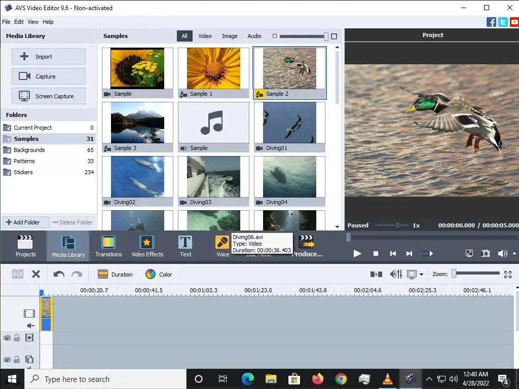Viewport: 519px width, 389px height.
Task: Filter samples by All
Action: pyautogui.click(x=184, y=36)
